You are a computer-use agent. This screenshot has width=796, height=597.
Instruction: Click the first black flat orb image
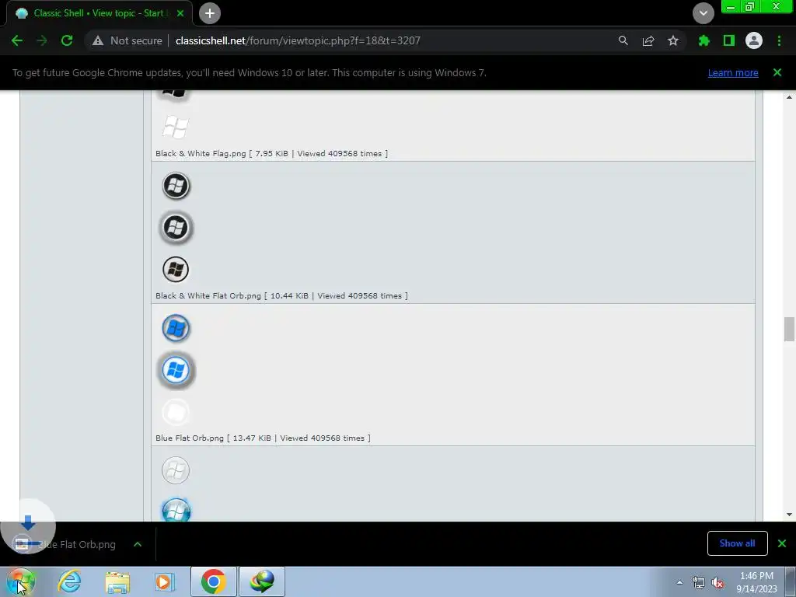pyautogui.click(x=176, y=186)
